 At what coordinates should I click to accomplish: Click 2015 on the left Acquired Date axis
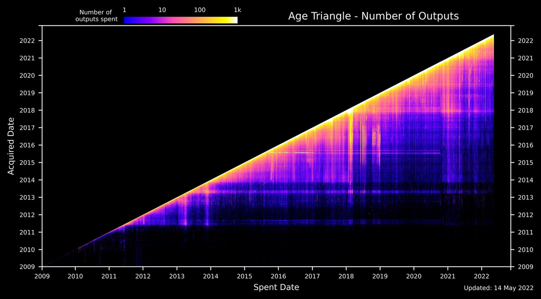pyautogui.click(x=27, y=162)
